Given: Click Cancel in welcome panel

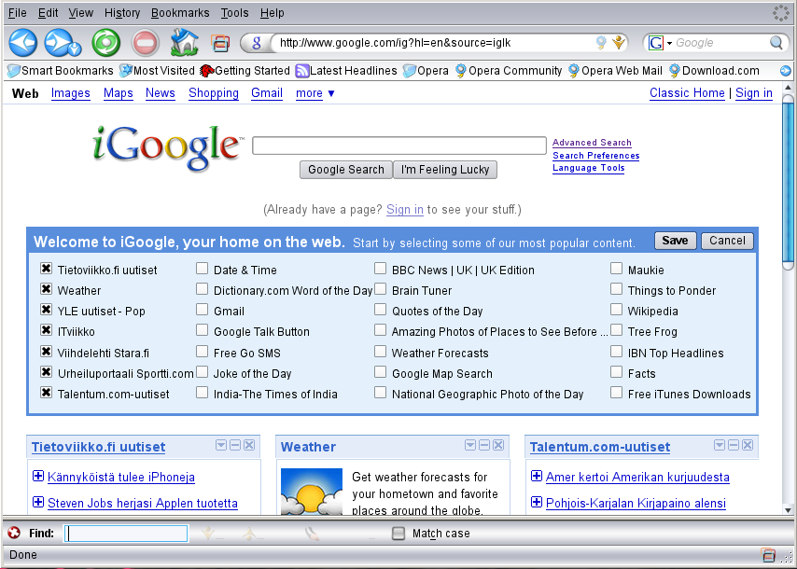Looking at the screenshot, I should click(727, 241).
